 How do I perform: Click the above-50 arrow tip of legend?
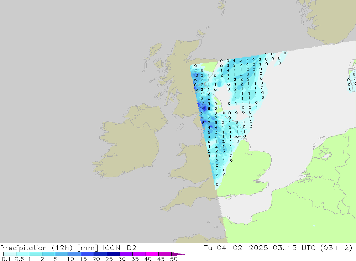(178, 254)
